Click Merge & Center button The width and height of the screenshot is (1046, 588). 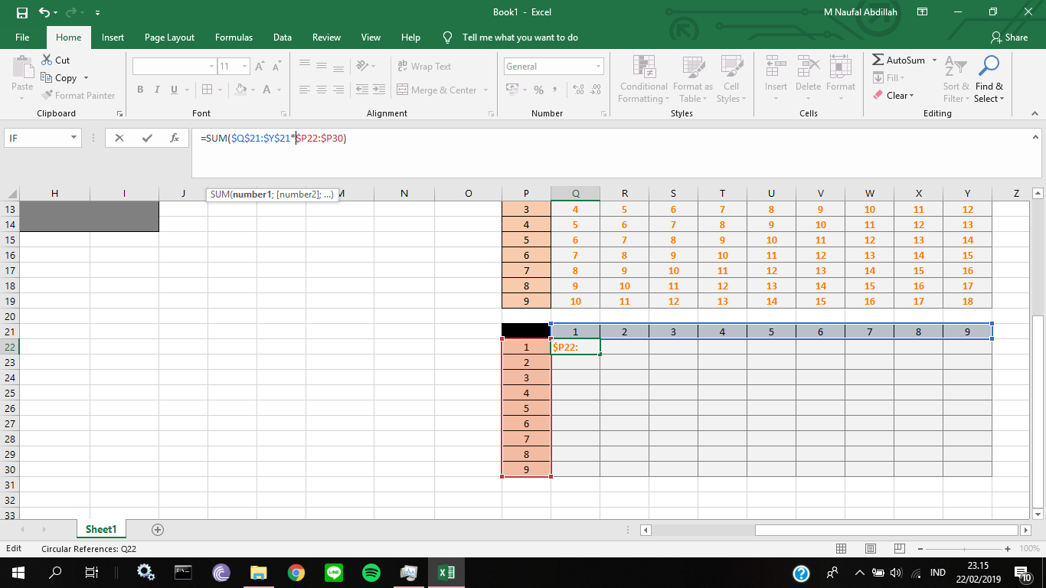click(x=436, y=90)
